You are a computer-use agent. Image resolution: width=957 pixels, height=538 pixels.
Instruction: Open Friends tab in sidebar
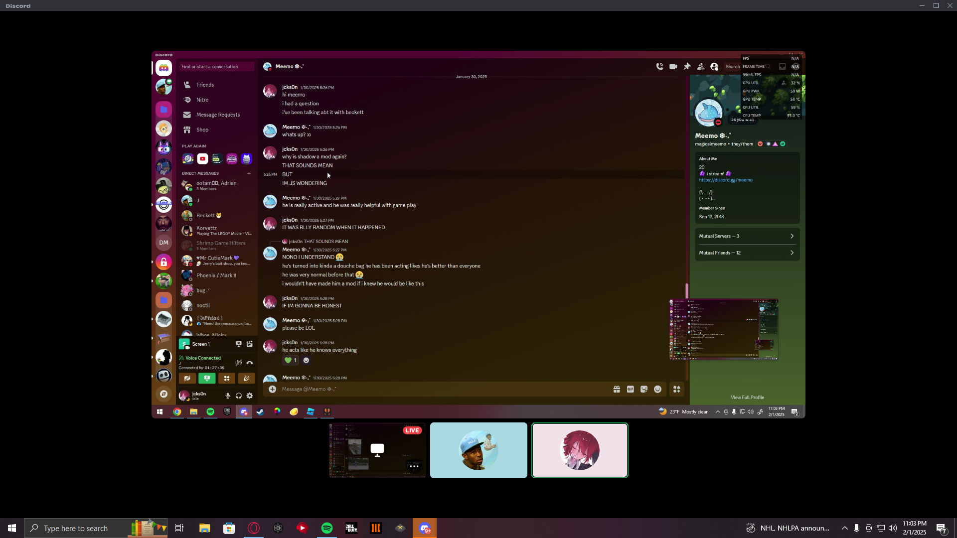tap(205, 85)
